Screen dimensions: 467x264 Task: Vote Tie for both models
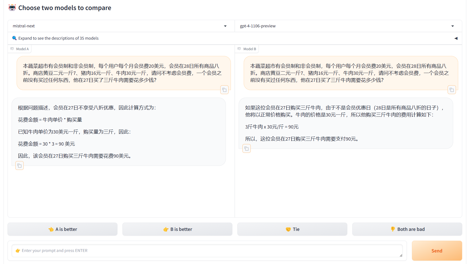[292, 229]
